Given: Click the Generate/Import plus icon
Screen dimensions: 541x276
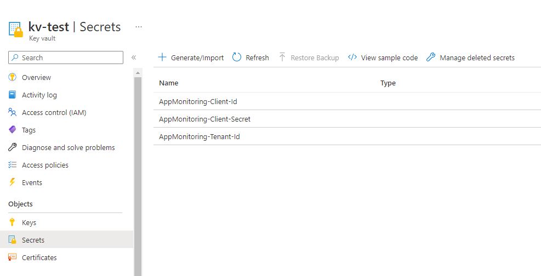Looking at the screenshot, I should [162, 57].
